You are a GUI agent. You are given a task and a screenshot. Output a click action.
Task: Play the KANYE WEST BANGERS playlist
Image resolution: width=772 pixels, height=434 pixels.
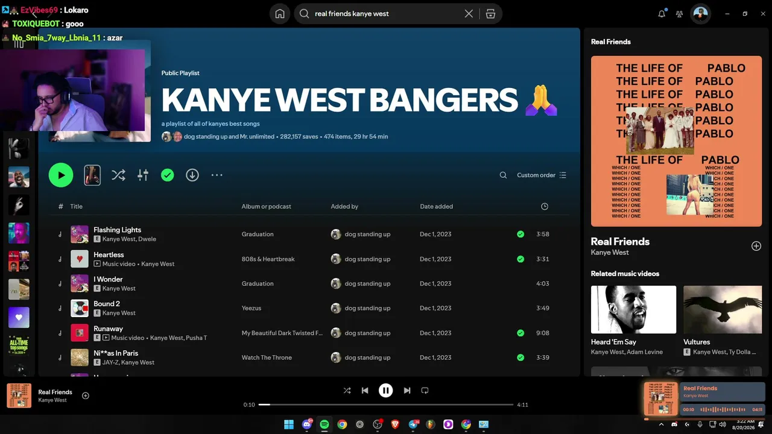tap(61, 175)
